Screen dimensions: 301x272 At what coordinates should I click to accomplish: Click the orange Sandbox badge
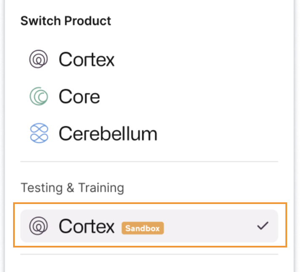click(142, 228)
